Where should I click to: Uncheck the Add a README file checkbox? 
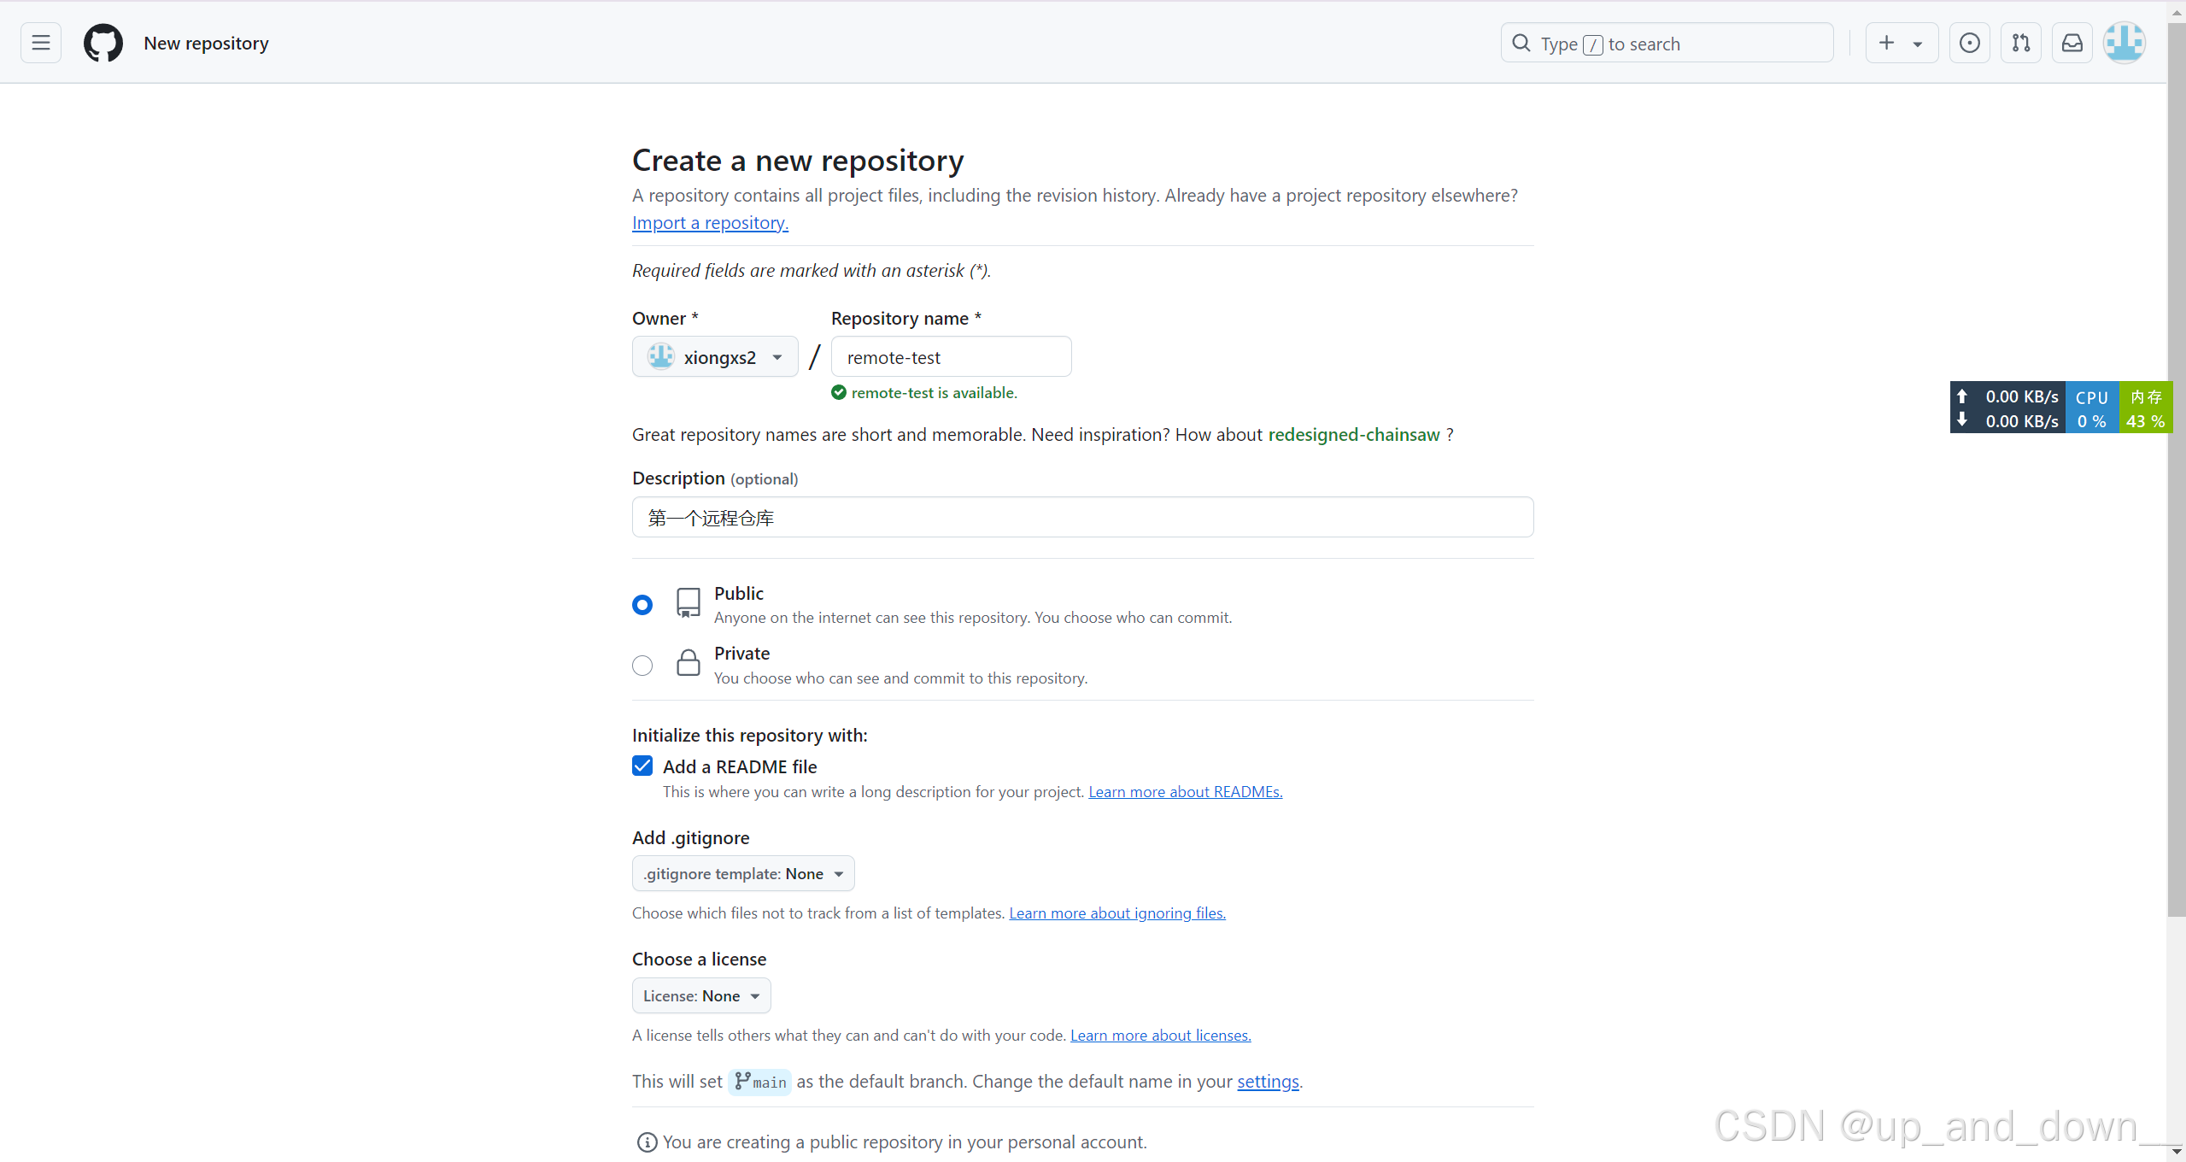pyautogui.click(x=642, y=766)
